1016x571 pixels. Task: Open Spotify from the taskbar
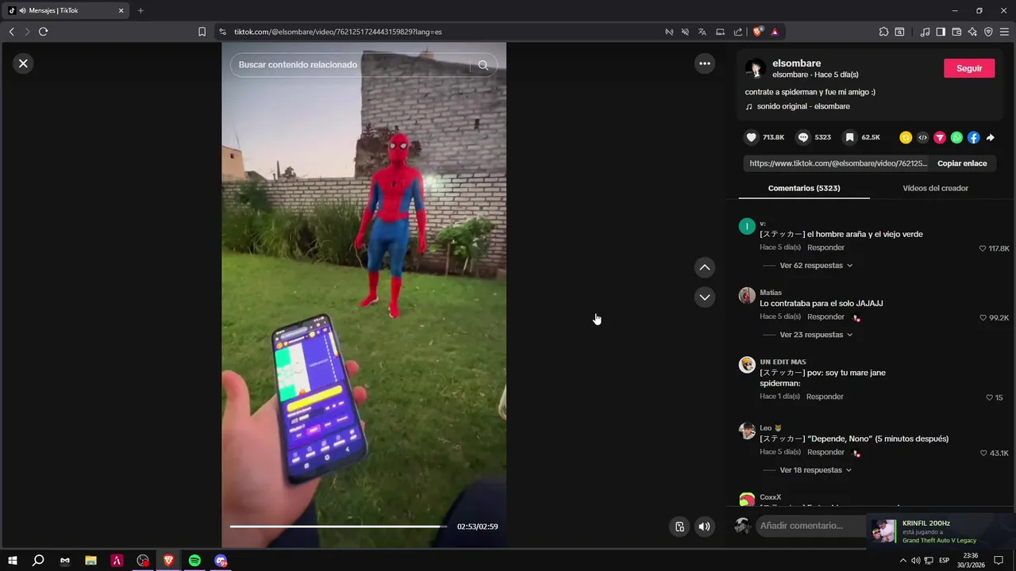tap(194, 561)
